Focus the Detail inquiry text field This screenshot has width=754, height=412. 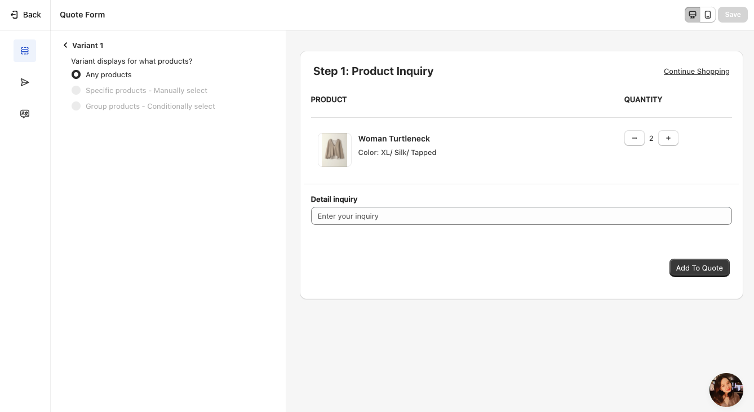coord(521,216)
